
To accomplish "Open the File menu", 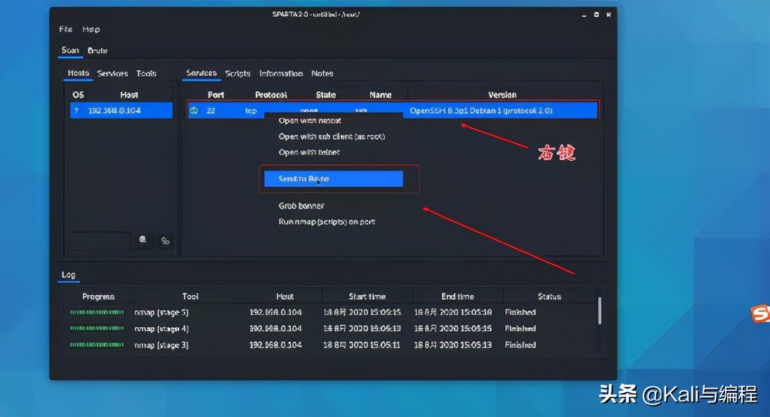I will [66, 29].
